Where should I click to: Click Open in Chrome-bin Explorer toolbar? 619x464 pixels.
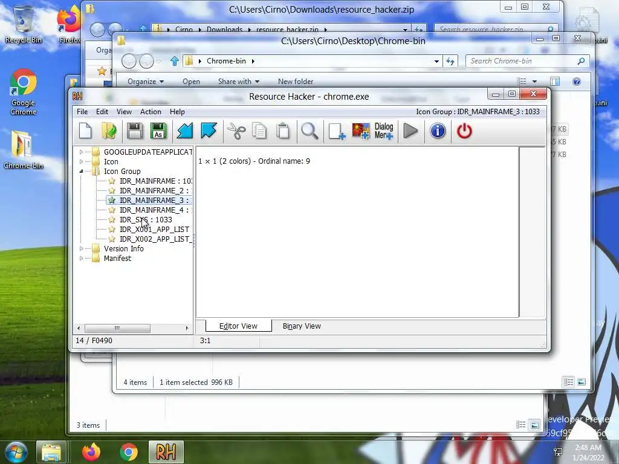(191, 82)
